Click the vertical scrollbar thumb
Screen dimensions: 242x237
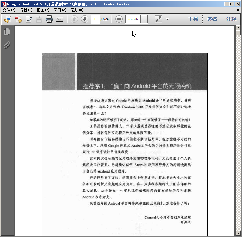238,33
